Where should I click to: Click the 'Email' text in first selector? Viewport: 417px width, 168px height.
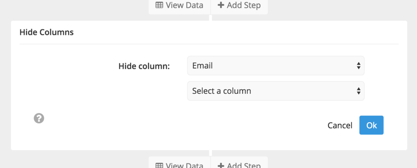[x=202, y=65]
